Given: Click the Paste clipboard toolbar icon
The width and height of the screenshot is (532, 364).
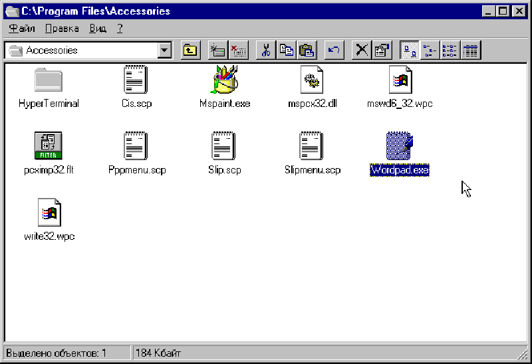Looking at the screenshot, I should pyautogui.click(x=307, y=50).
